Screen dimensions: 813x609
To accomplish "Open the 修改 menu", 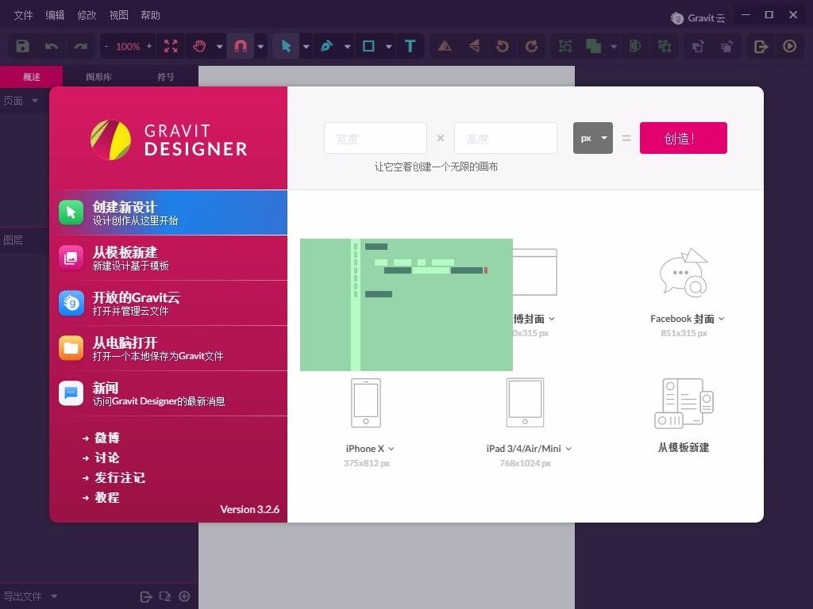I will click(87, 15).
